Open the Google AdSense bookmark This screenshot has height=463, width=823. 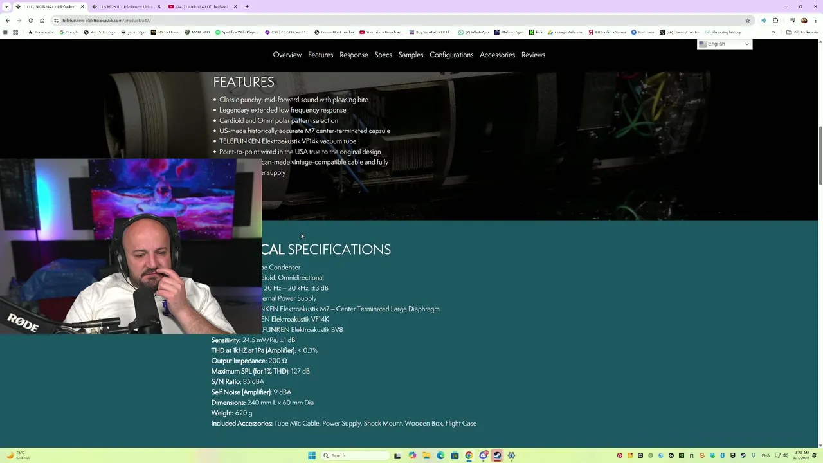(566, 32)
